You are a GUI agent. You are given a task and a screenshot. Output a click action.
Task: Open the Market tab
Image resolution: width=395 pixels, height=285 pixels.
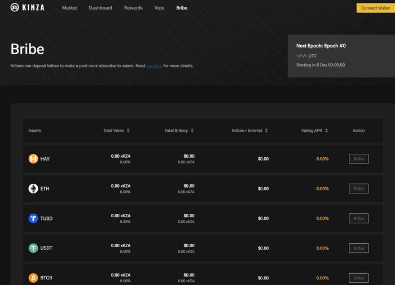point(69,8)
